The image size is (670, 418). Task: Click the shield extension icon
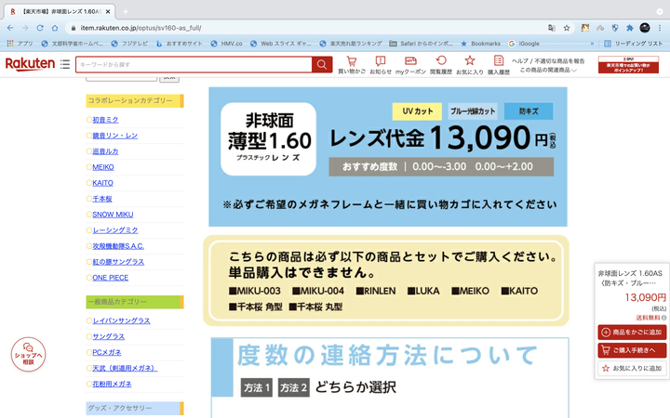tap(615, 28)
